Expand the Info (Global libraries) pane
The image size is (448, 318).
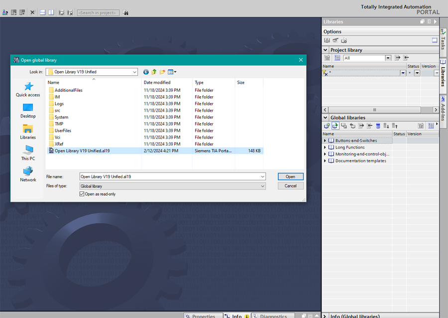click(x=325, y=316)
